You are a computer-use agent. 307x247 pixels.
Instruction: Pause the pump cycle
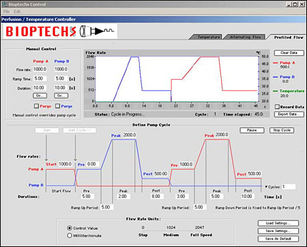coord(252,130)
